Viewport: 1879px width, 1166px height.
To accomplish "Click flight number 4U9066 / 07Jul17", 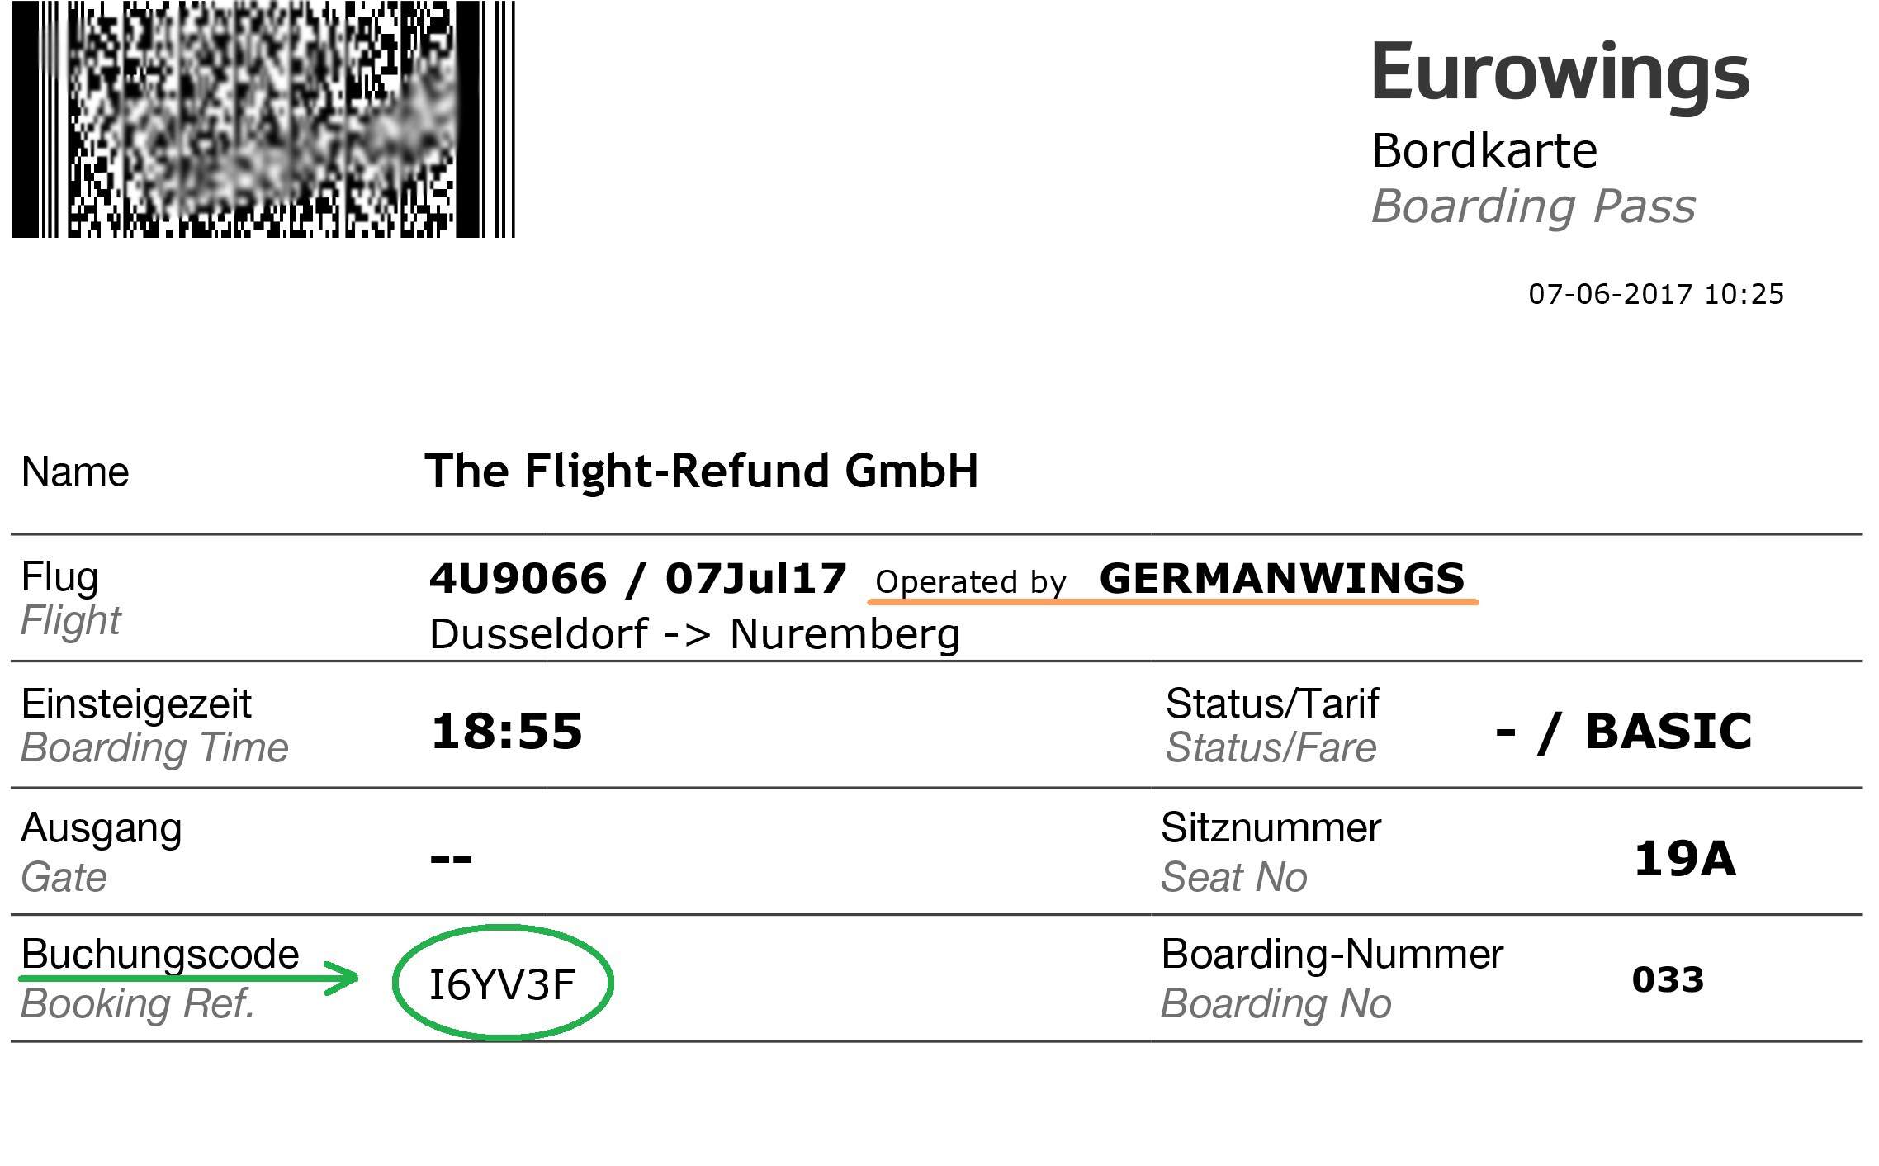I will click(638, 579).
